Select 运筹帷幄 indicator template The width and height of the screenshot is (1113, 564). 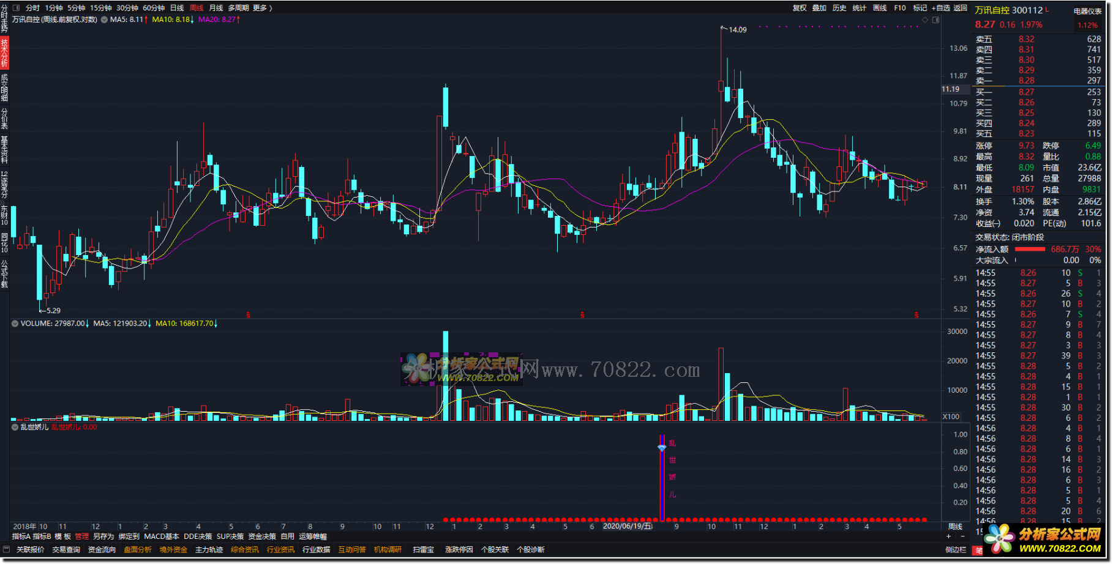[313, 536]
